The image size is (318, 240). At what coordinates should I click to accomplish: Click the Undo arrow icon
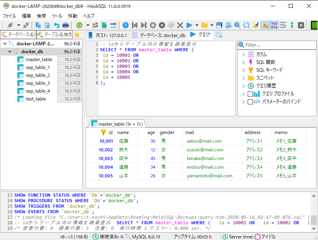tap(56, 25)
